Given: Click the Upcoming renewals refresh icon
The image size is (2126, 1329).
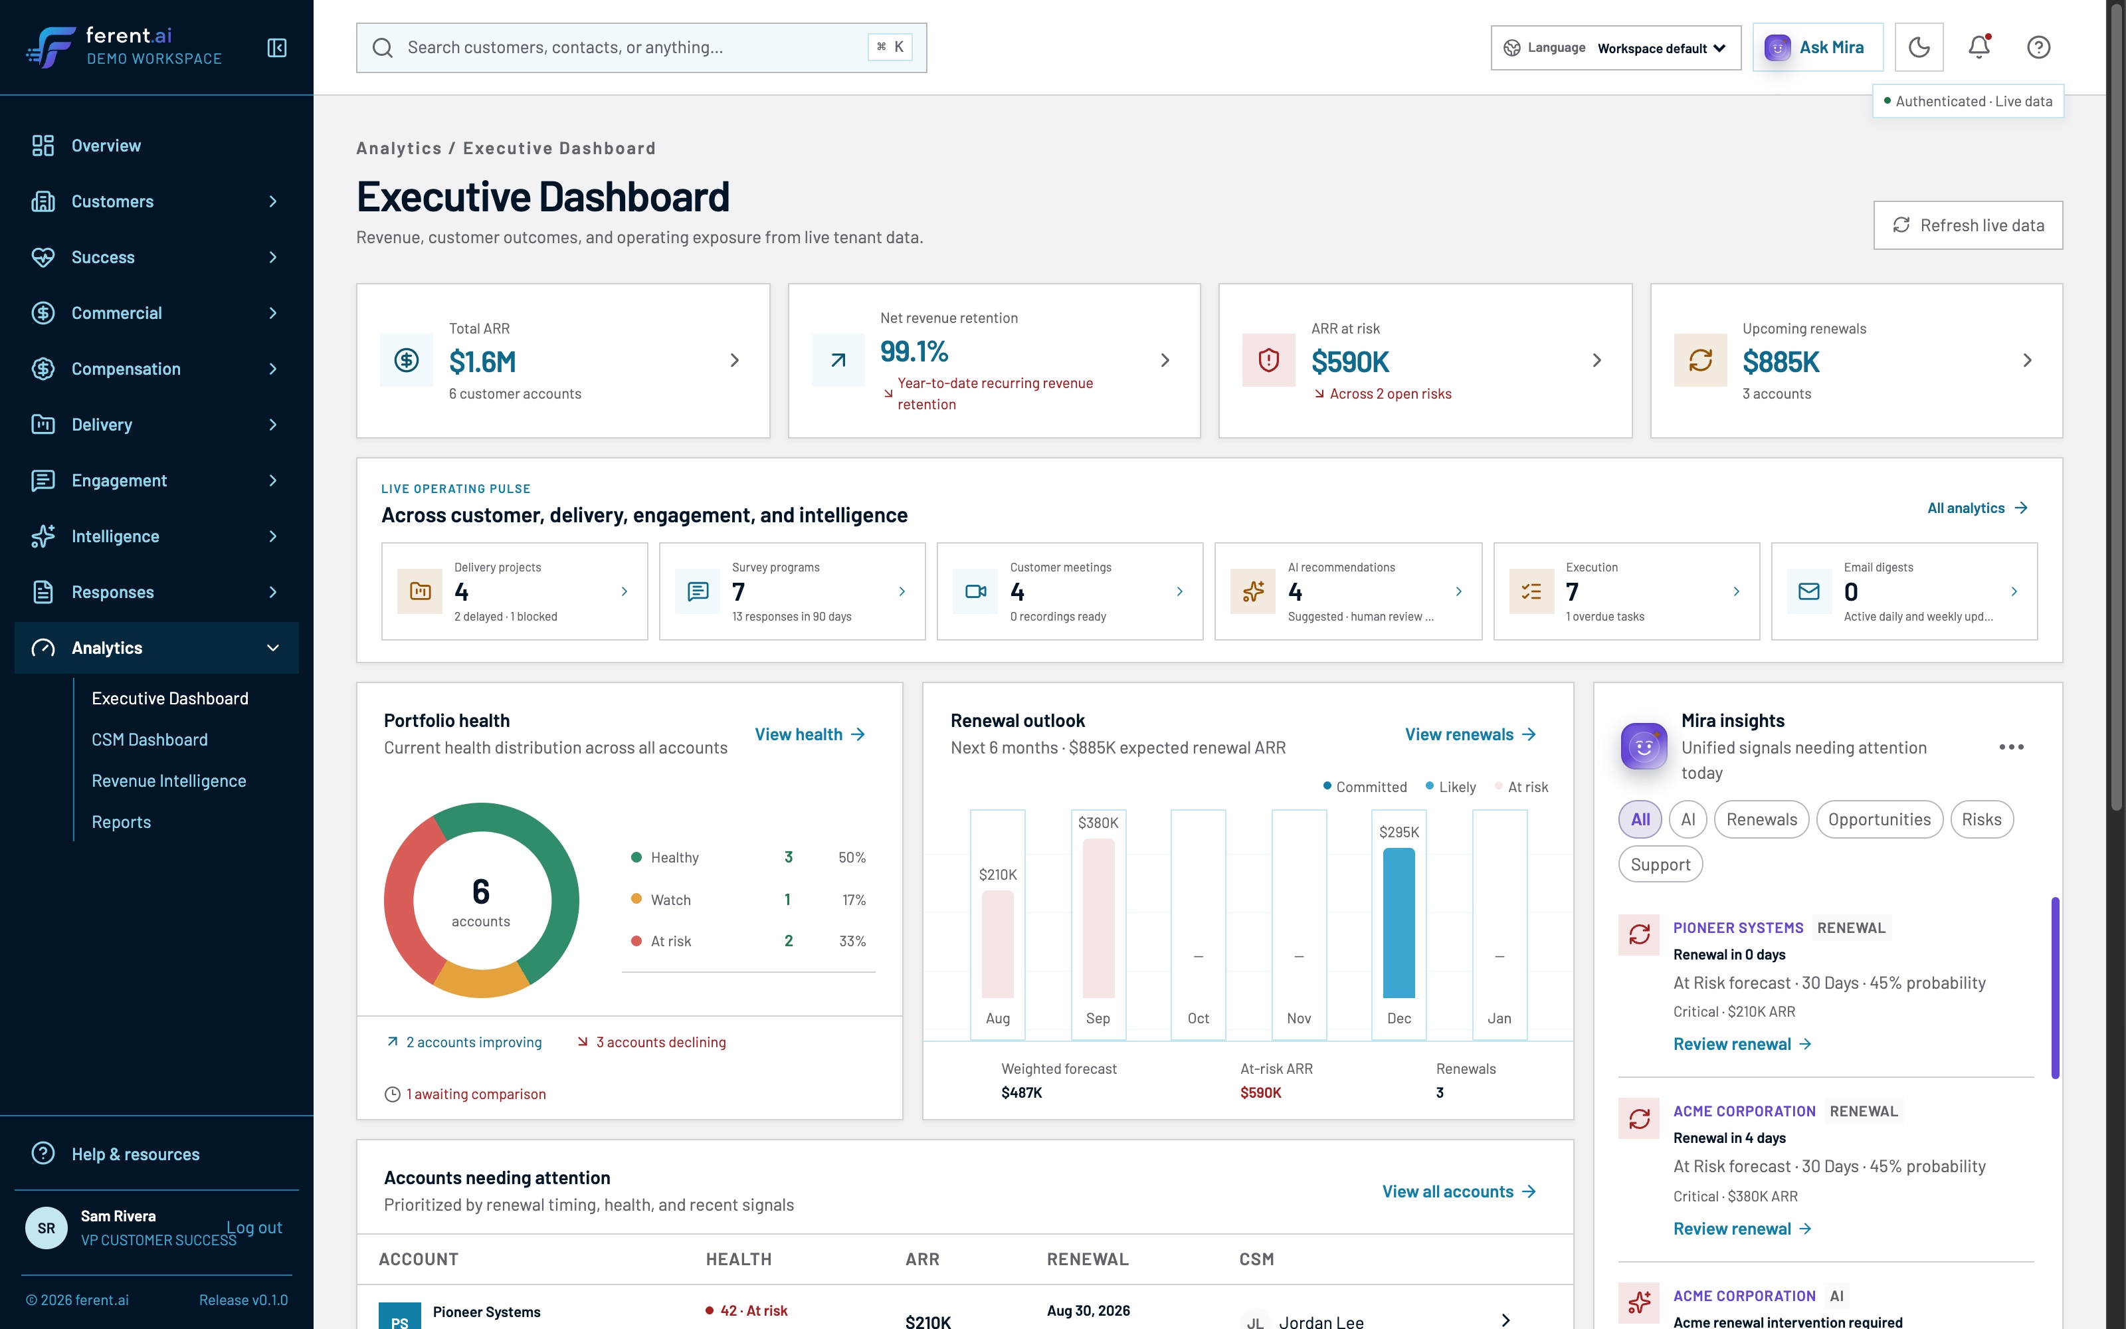Looking at the screenshot, I should (x=1700, y=360).
